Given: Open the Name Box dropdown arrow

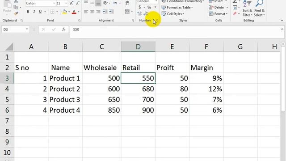Looking at the screenshot, I should click(x=27, y=29).
